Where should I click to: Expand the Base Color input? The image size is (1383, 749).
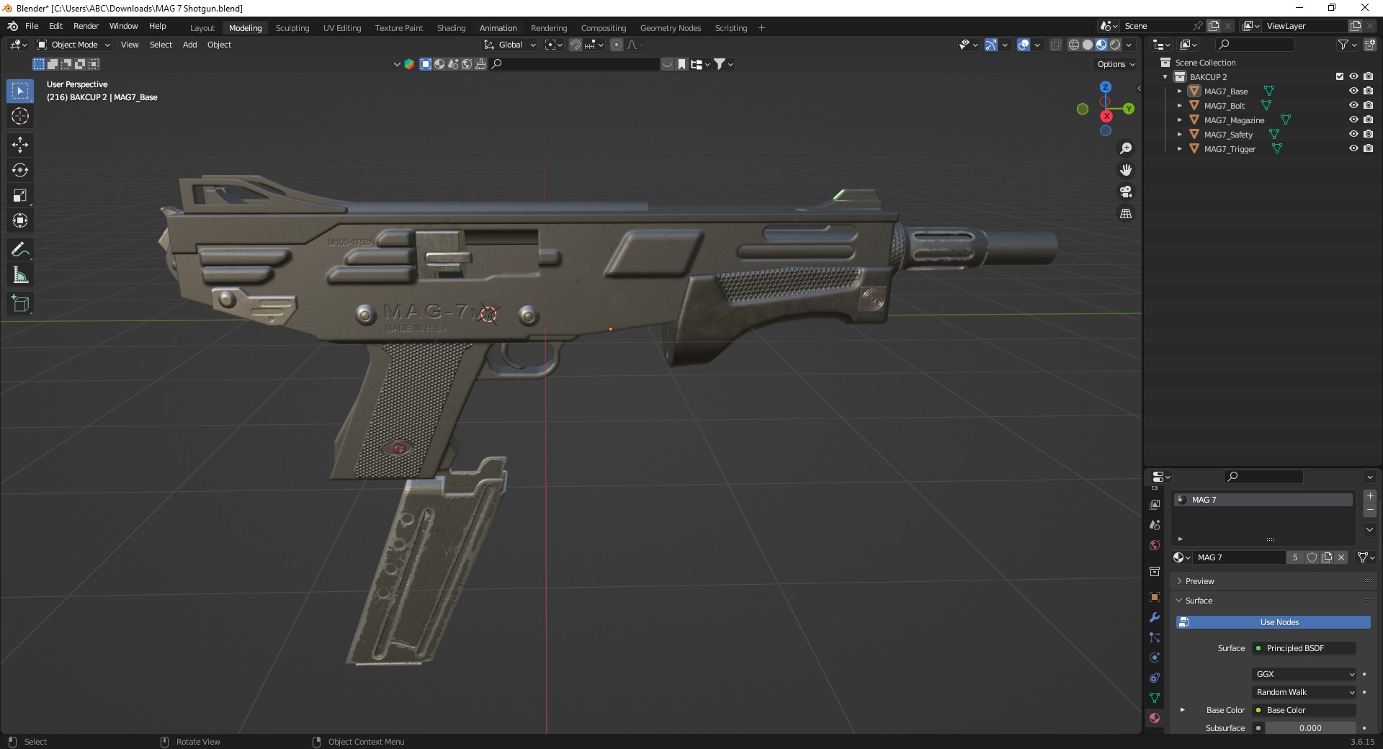point(1182,710)
